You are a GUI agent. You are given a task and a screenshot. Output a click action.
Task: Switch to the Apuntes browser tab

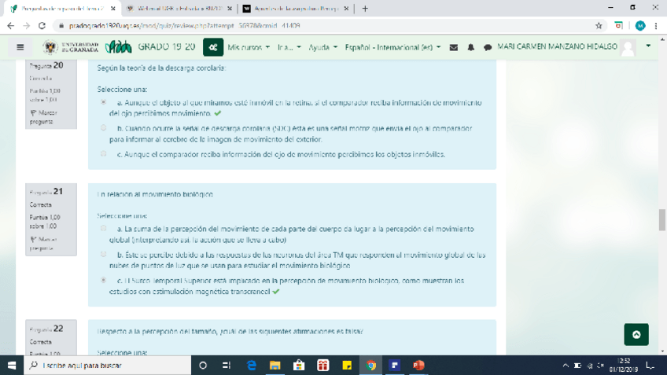tap(295, 9)
